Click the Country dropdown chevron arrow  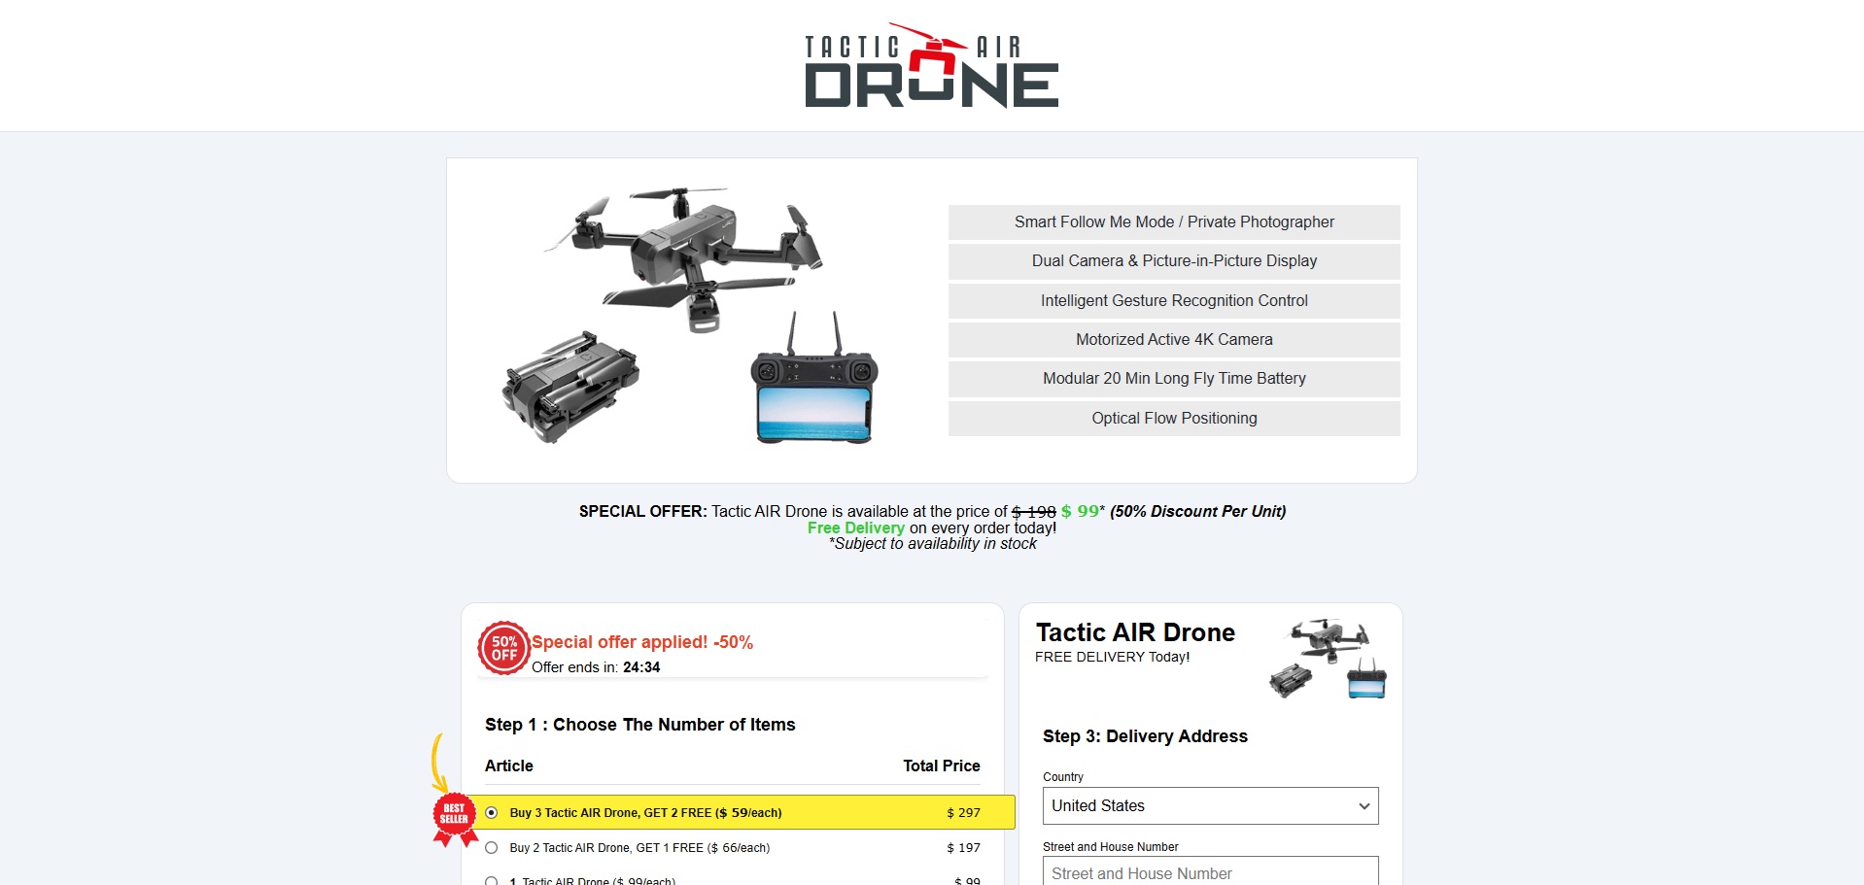[1363, 806]
